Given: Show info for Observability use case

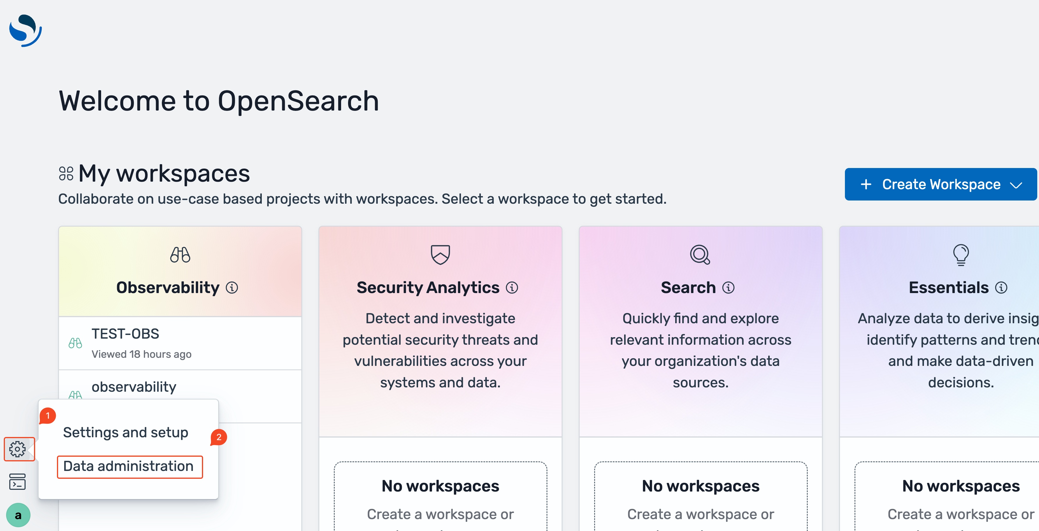Looking at the screenshot, I should tap(232, 288).
